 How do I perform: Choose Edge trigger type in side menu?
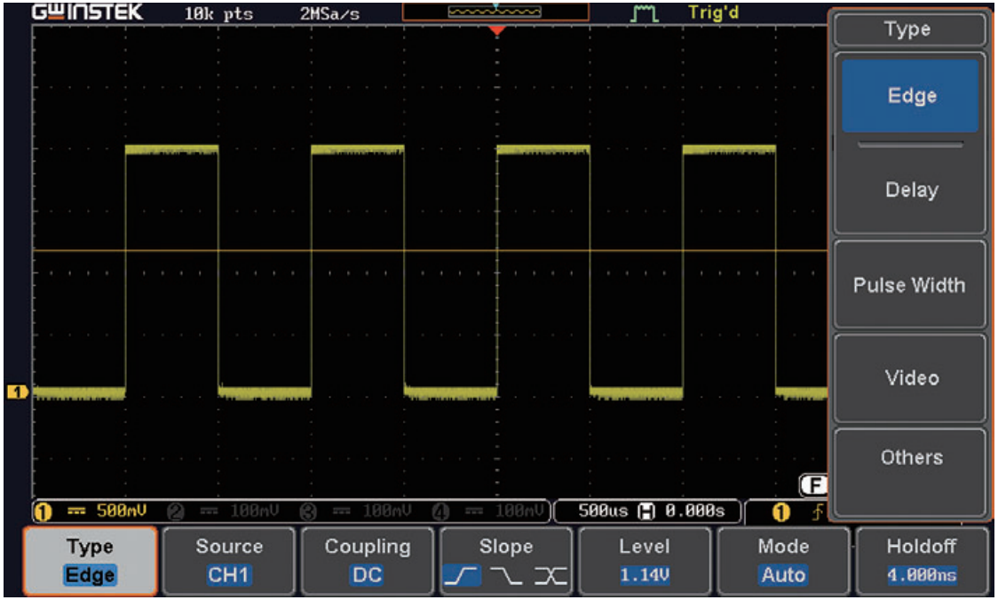tap(910, 96)
